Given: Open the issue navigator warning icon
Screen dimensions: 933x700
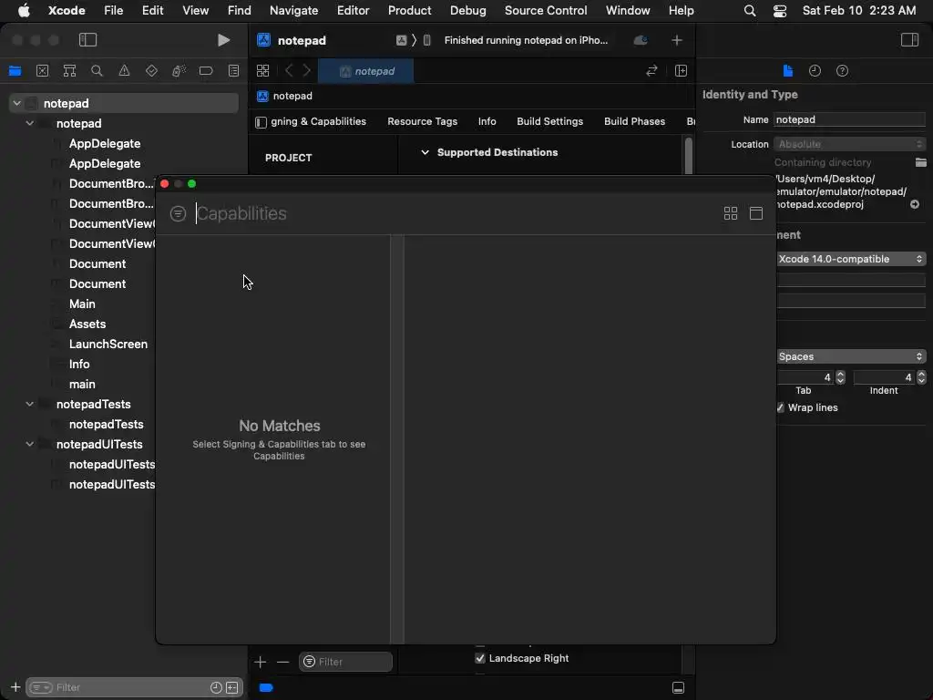Looking at the screenshot, I should coord(124,71).
